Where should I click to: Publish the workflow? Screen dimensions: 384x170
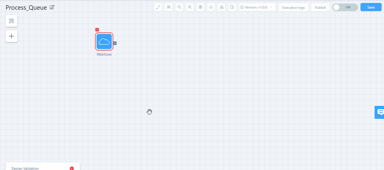coord(320,7)
